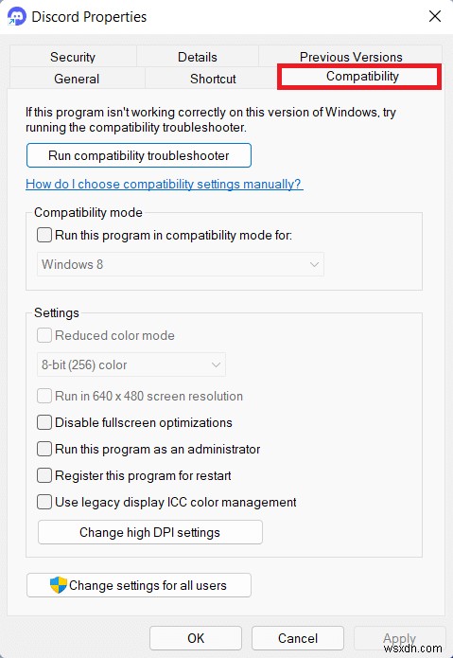Toggle the Reduced color mode checkbox
Screen dimensions: 453x658
[44, 335]
